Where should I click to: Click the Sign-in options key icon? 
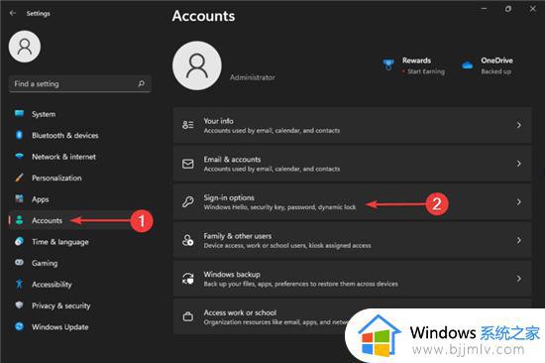tap(188, 201)
